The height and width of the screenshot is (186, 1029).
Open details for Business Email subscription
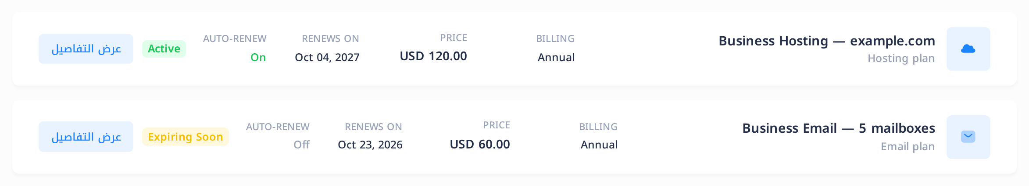coord(86,137)
